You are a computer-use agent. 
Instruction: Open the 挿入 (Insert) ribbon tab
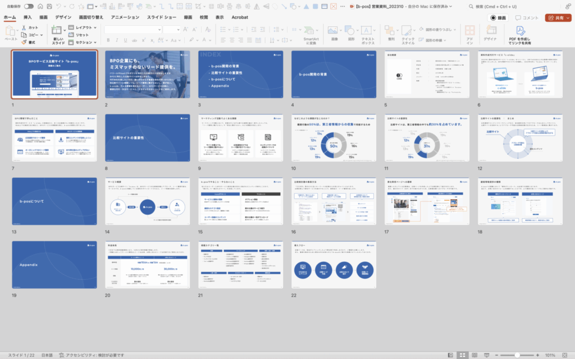click(28, 17)
